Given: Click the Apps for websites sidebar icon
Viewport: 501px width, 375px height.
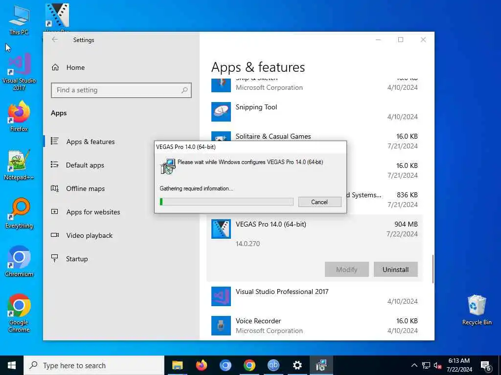Looking at the screenshot, I should tap(55, 211).
